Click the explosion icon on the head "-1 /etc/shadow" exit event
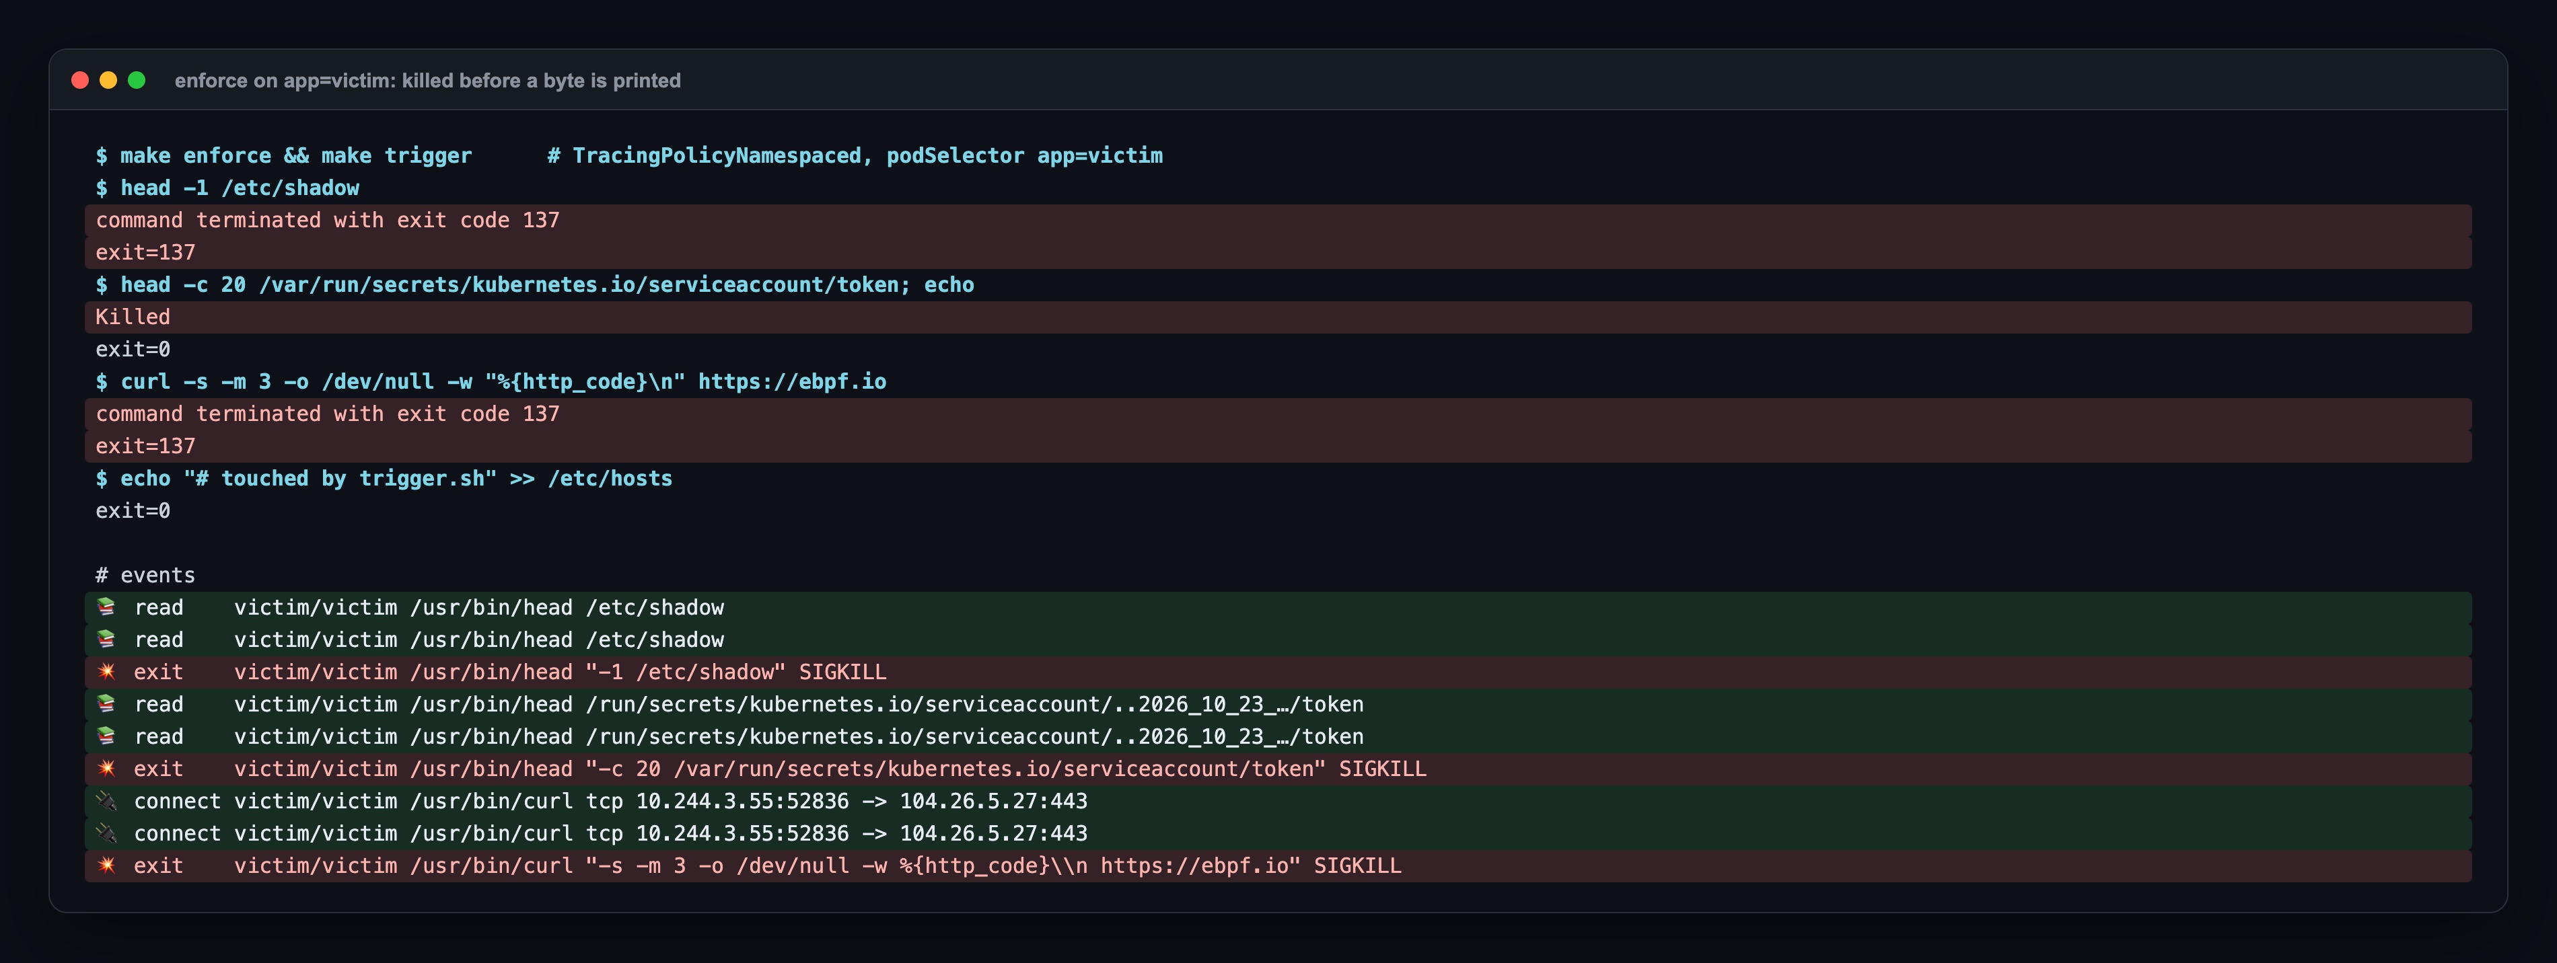 pos(106,671)
